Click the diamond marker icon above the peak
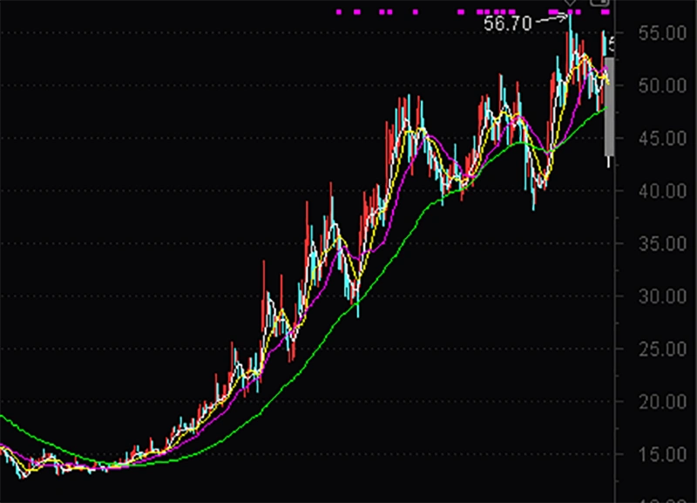Image resolution: width=697 pixels, height=503 pixels. pyautogui.click(x=570, y=3)
